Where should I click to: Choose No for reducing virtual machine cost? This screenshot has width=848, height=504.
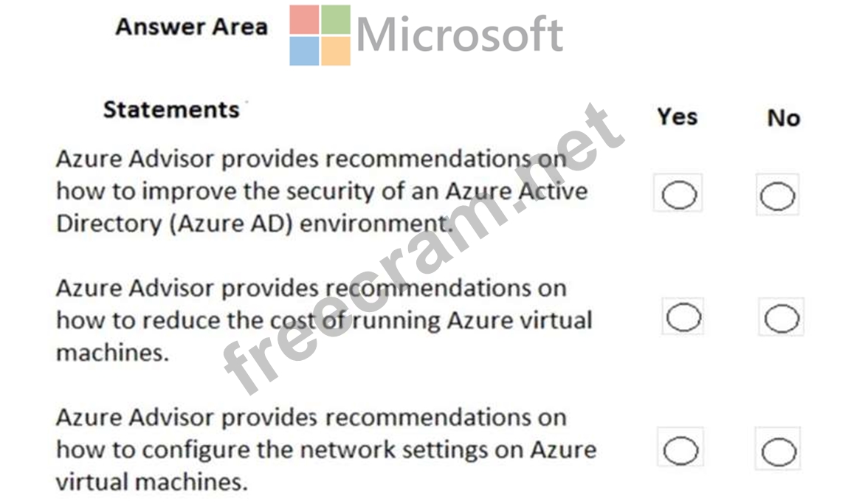tap(781, 320)
